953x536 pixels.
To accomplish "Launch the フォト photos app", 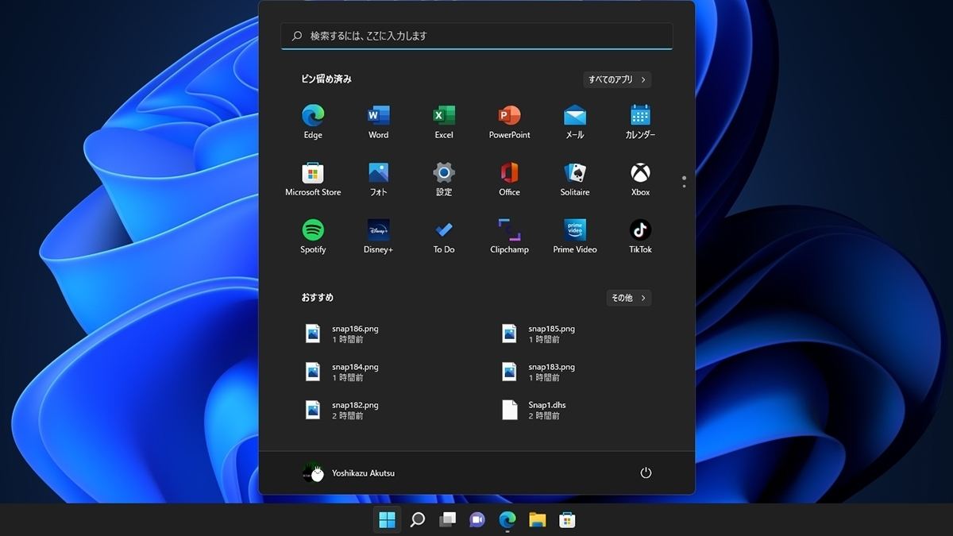I will pos(378,179).
